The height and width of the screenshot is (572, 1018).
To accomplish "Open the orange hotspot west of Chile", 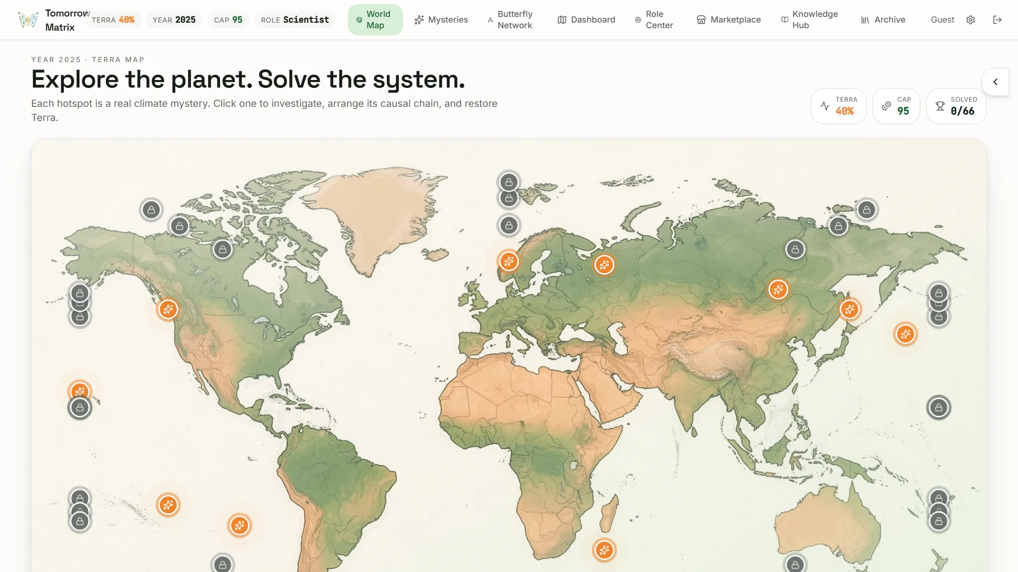I will (239, 525).
